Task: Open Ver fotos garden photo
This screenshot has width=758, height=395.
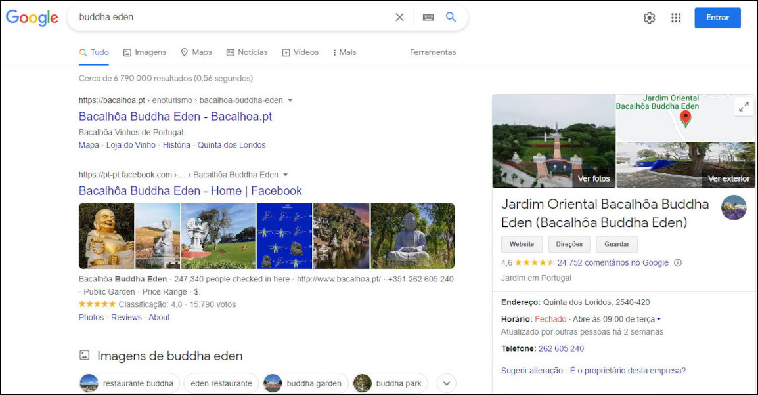Action: (x=554, y=141)
